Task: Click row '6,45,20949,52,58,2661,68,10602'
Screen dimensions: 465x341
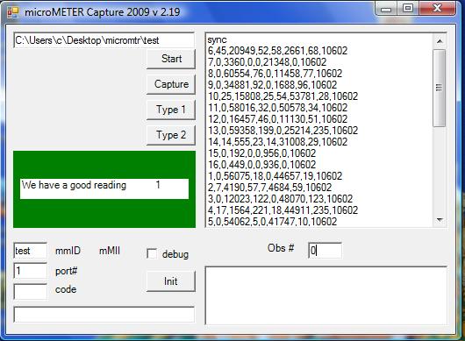Action: [277, 51]
